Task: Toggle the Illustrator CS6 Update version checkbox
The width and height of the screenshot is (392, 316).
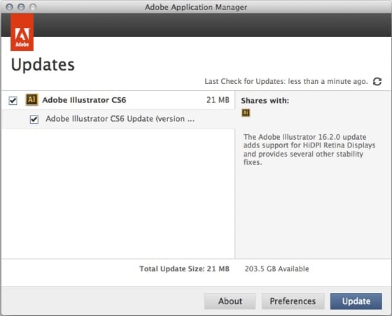Action: 34,120
